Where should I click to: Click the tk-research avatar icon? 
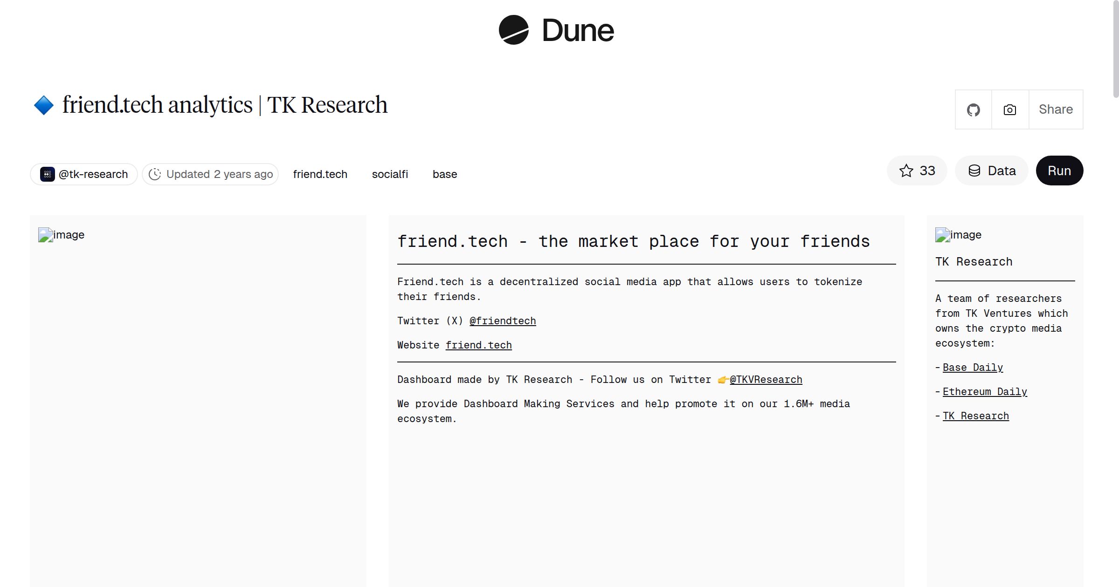tap(47, 174)
